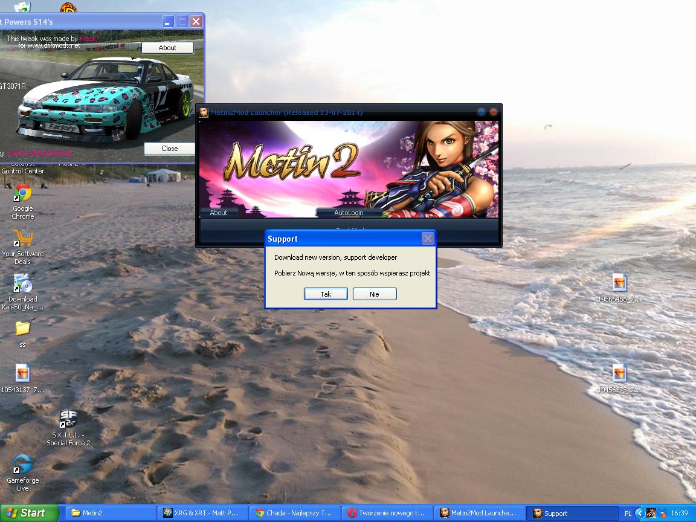696x522 pixels.
Task: Open the Windows Start menu
Action: (x=29, y=513)
